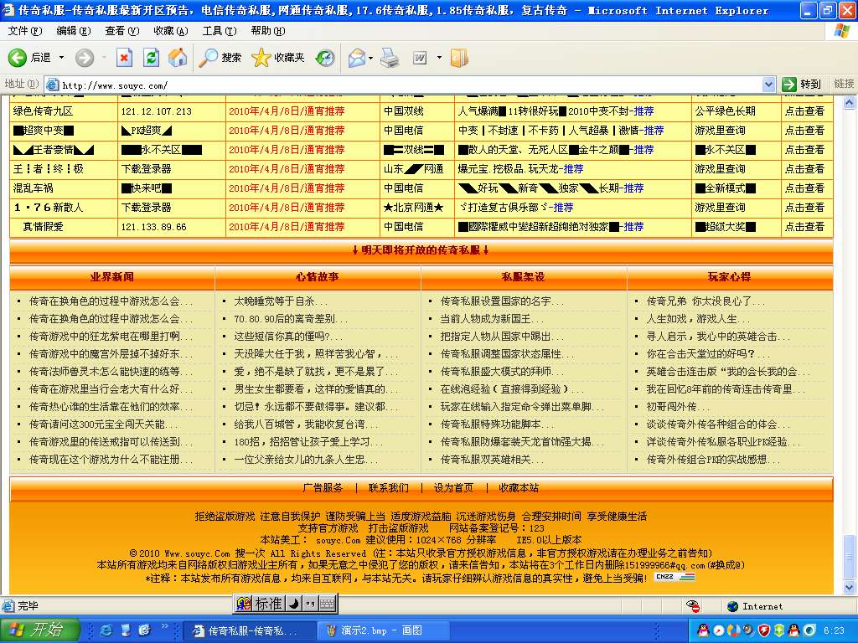
Task: Open Favorites (收藏夹) star button
Action: click(x=277, y=58)
